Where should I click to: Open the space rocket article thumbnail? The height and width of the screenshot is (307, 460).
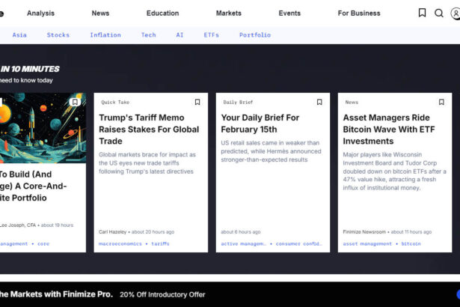pyautogui.click(x=43, y=128)
